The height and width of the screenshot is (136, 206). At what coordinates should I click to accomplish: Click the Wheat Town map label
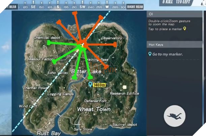tap(94, 109)
